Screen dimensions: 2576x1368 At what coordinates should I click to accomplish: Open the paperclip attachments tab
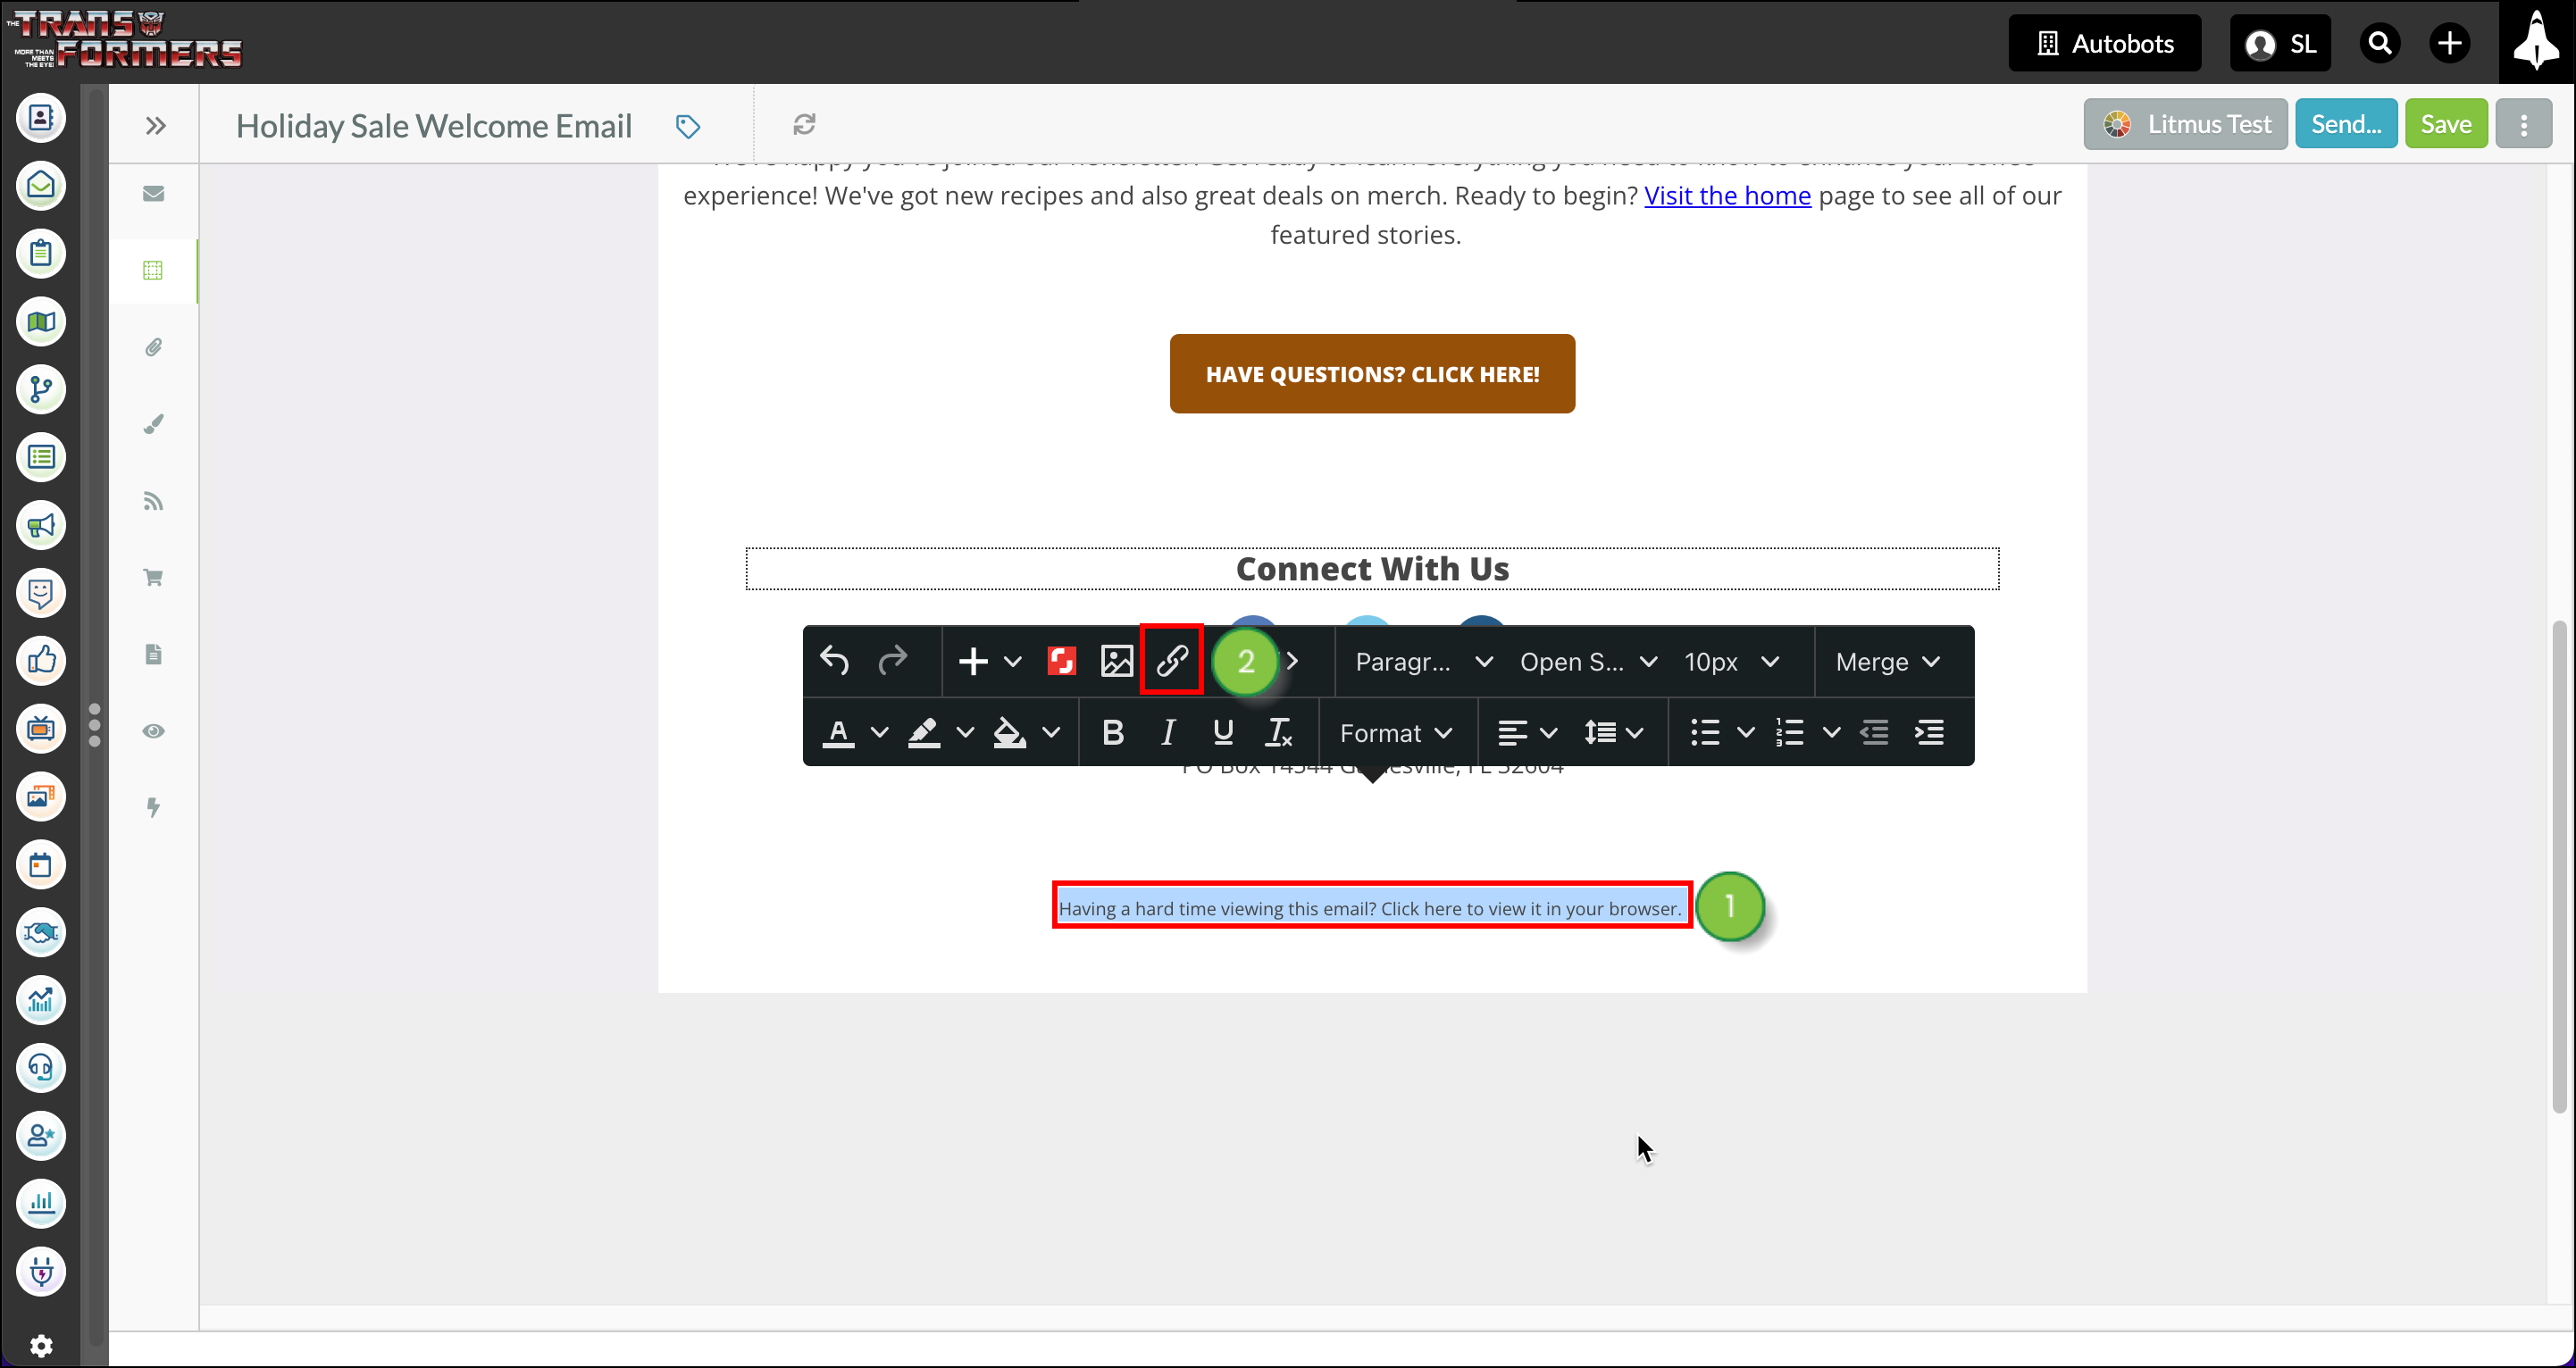point(153,347)
